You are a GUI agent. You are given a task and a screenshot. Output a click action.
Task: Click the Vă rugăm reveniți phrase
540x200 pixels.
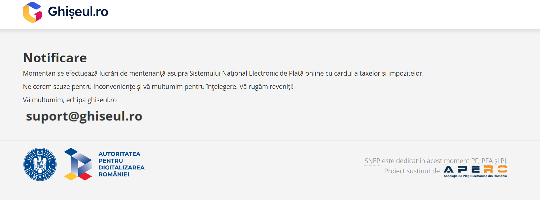(266, 87)
